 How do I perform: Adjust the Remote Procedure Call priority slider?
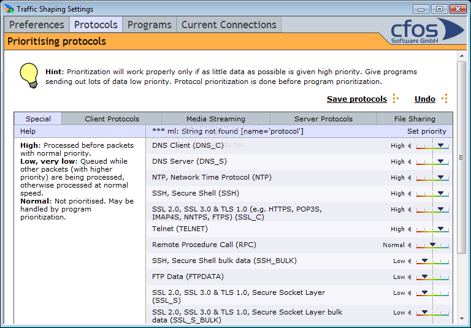(432, 245)
